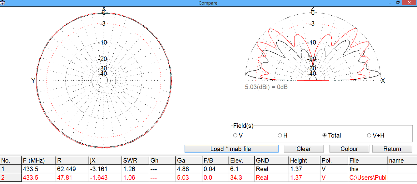Image resolution: width=417 pixels, height=184 pixels.
Task: Select row number 1 in table
Action: [x=11, y=169]
